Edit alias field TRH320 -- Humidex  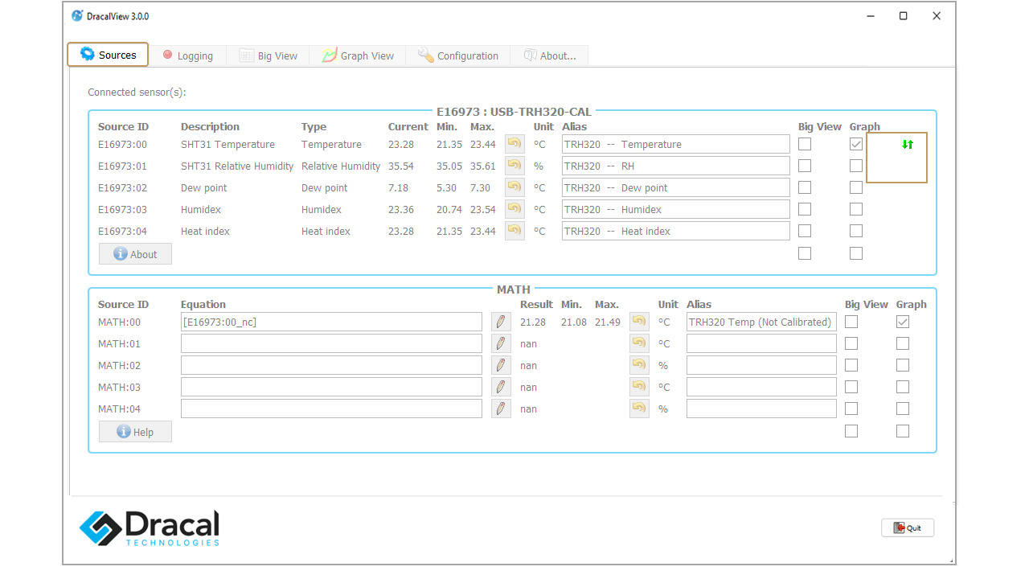coord(676,209)
